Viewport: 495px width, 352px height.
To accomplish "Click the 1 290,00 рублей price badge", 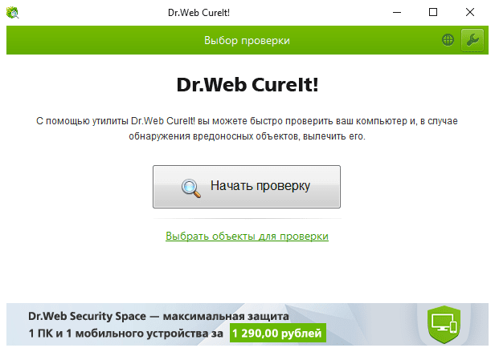I will (x=278, y=333).
